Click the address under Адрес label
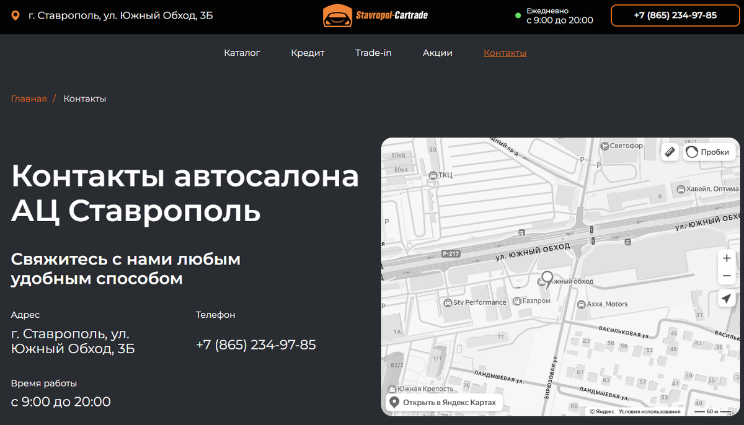Screen dimensions: 744x425 73,341
